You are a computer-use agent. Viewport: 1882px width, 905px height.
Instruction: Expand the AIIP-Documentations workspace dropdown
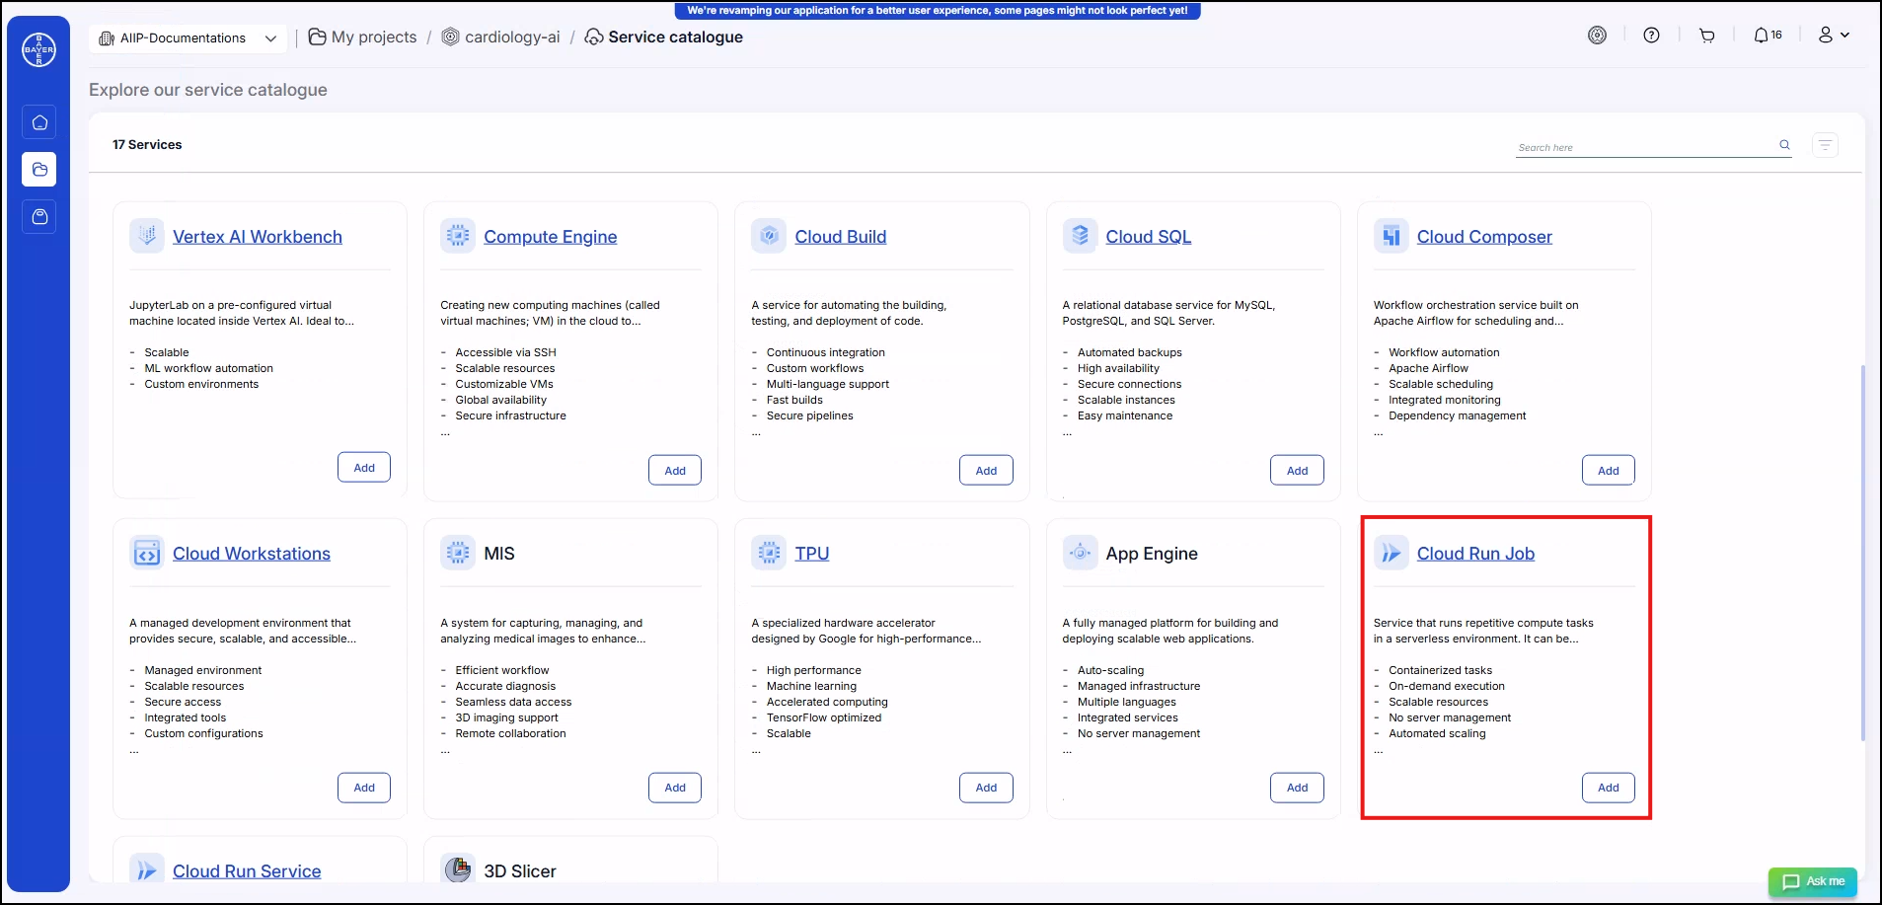(188, 38)
